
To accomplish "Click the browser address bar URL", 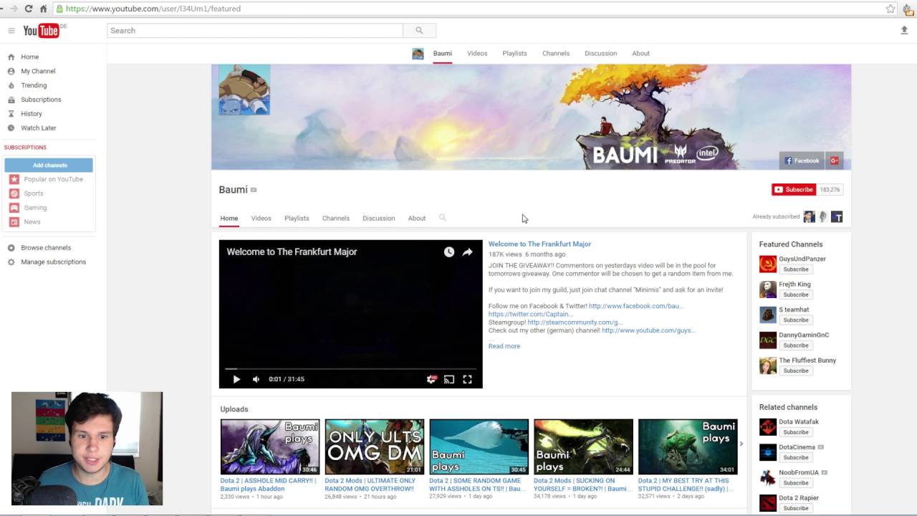I will [x=153, y=9].
